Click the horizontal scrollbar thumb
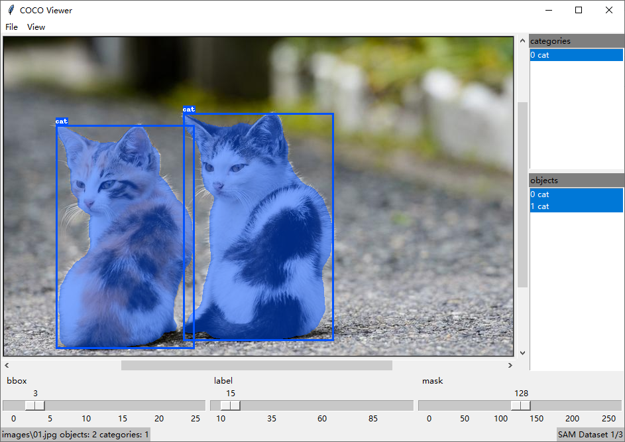The image size is (625, 442). click(x=256, y=365)
